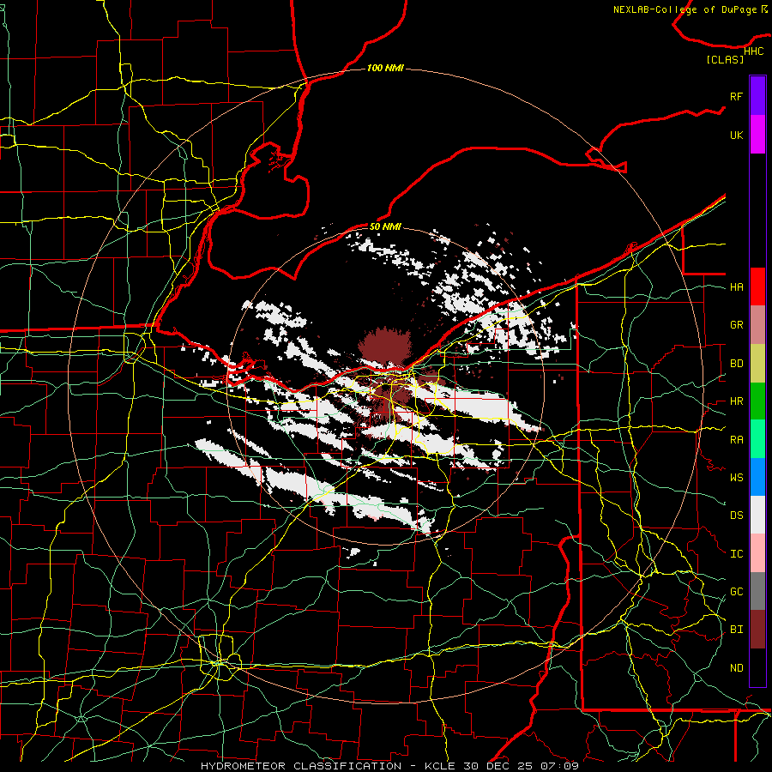Image resolution: width=772 pixels, height=772 pixels.
Task: Click the blue WS legend swatch
Action: tap(757, 477)
